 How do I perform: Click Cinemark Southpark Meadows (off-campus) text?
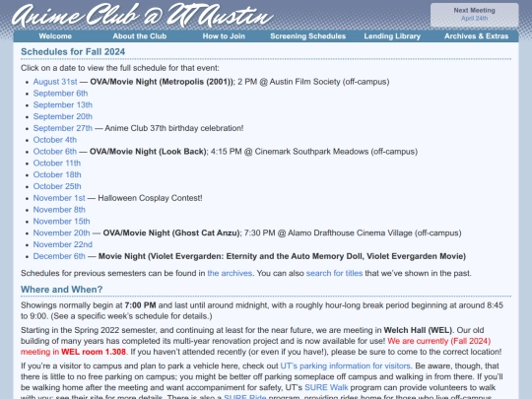pyautogui.click(x=336, y=152)
